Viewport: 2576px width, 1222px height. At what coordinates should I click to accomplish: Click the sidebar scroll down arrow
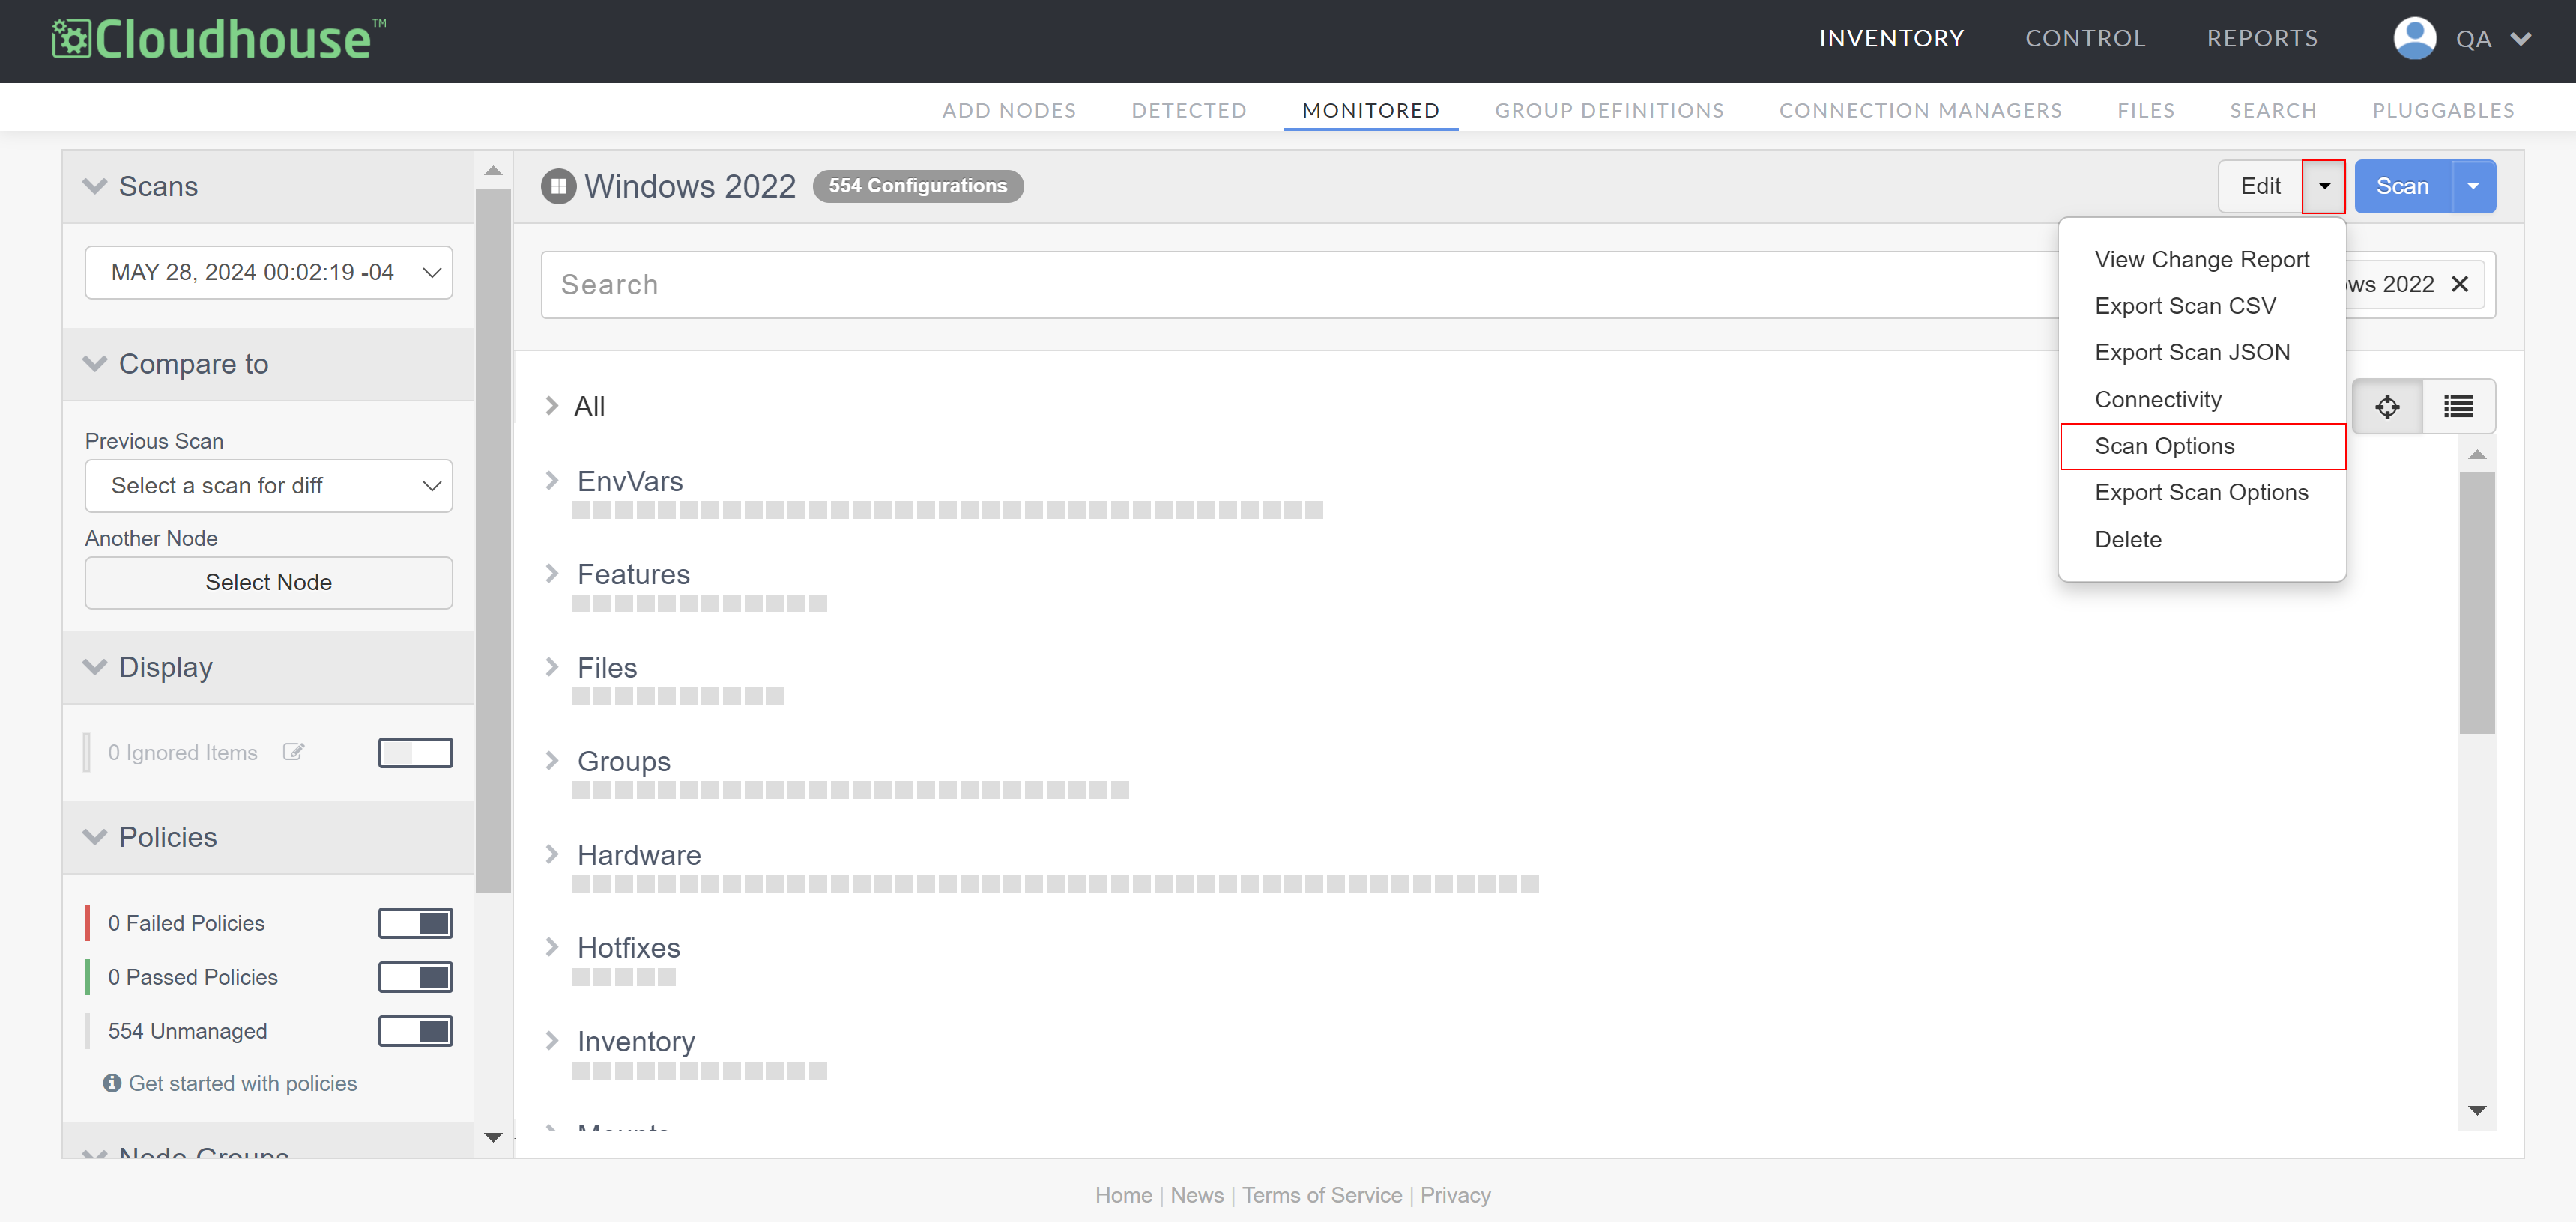coord(493,1137)
